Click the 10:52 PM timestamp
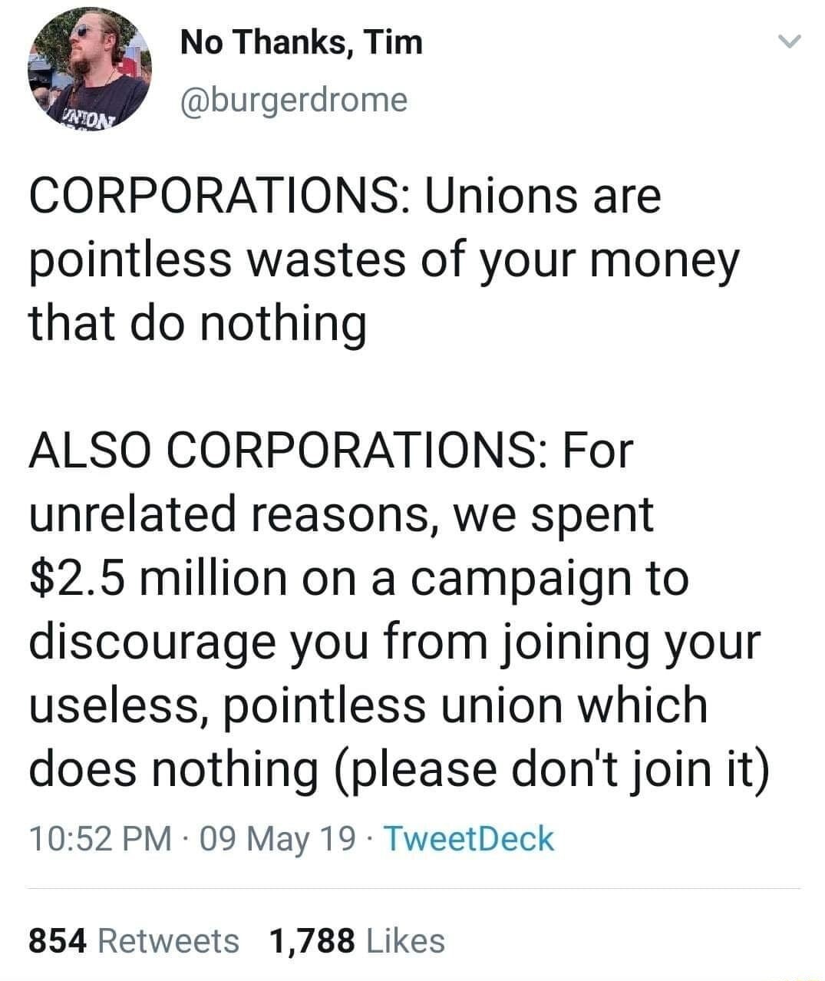Screen dimensions: 825x981 coord(100,838)
